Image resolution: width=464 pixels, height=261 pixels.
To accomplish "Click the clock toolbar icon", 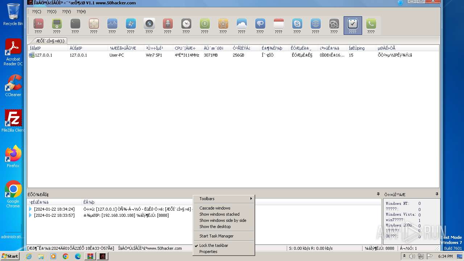I will (x=186, y=24).
